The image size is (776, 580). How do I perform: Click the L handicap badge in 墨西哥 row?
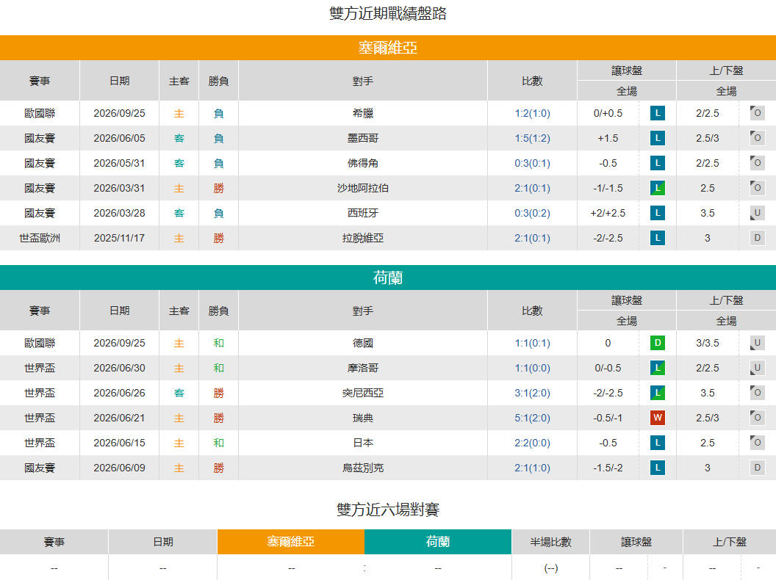657,138
